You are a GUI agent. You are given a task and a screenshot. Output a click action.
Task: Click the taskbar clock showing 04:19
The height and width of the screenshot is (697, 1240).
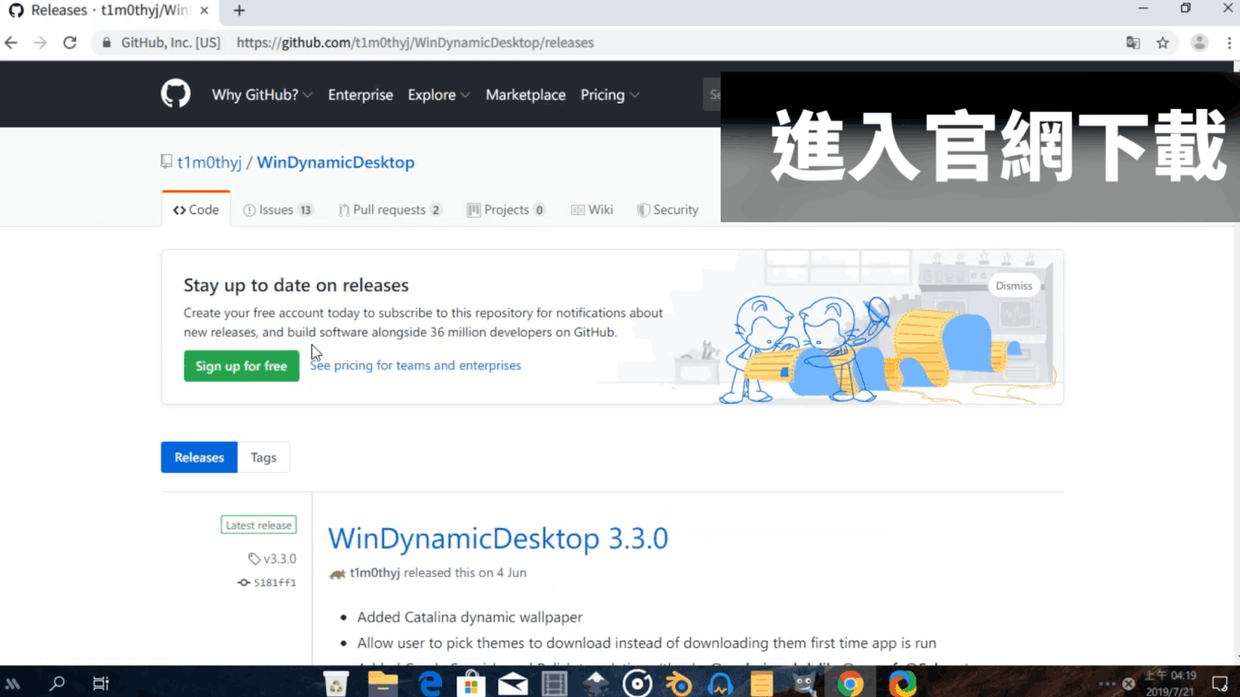pos(1170,682)
